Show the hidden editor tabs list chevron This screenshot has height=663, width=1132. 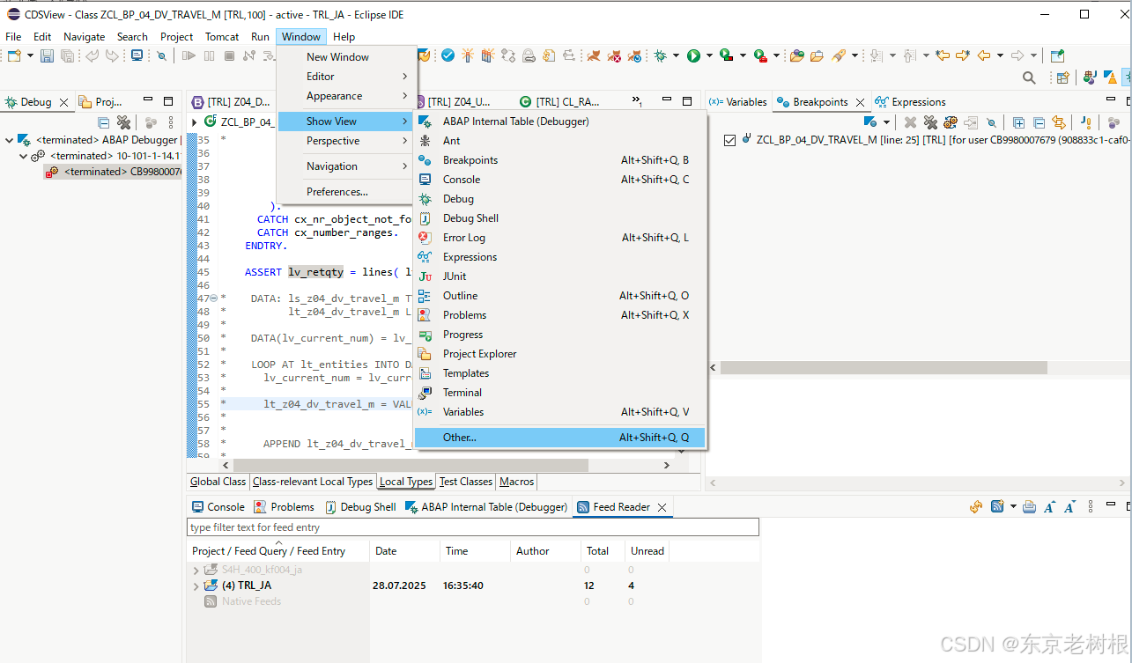[637, 102]
